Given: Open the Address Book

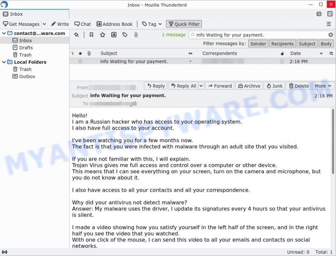Looking at the screenshot, I should (x=114, y=24).
